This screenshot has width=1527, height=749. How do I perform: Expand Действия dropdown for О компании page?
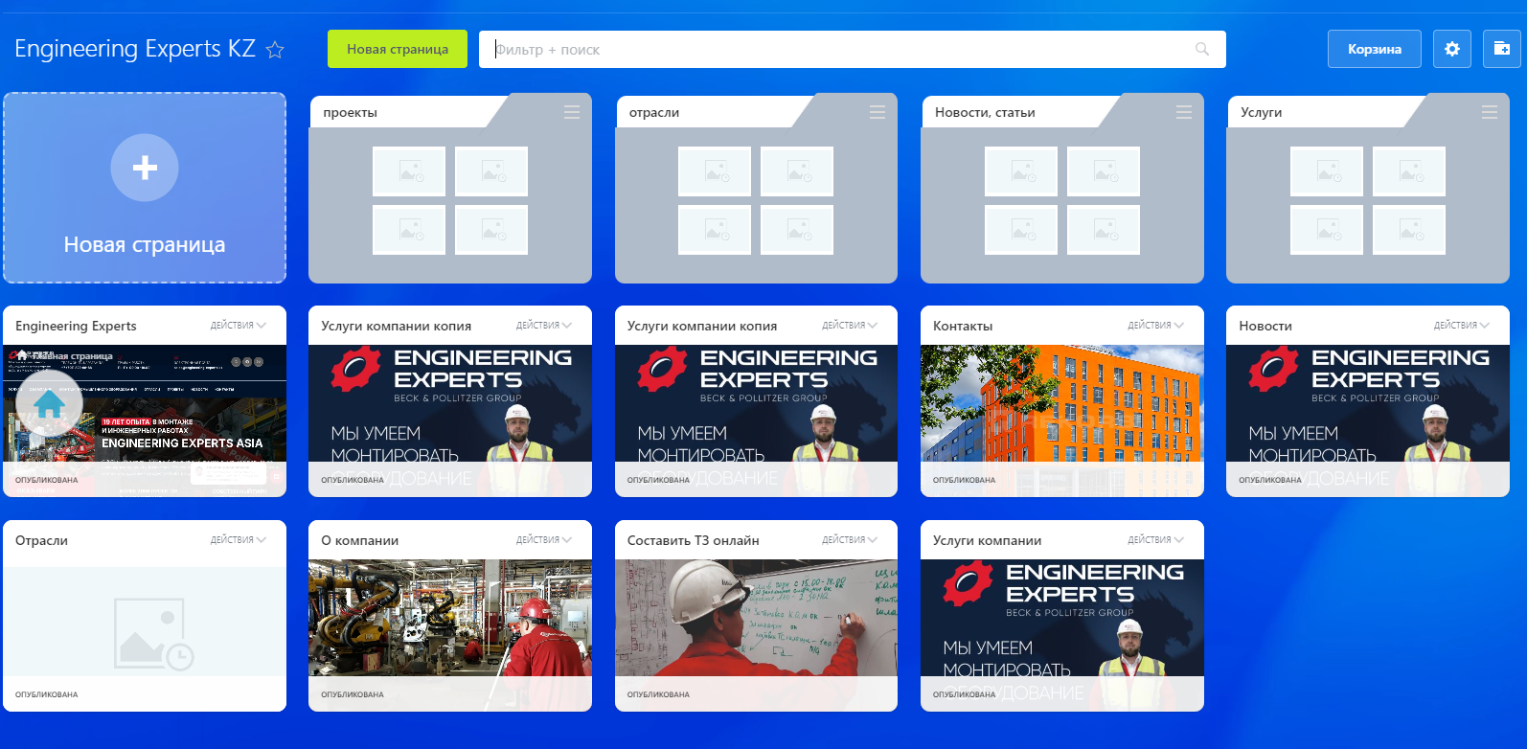(543, 540)
